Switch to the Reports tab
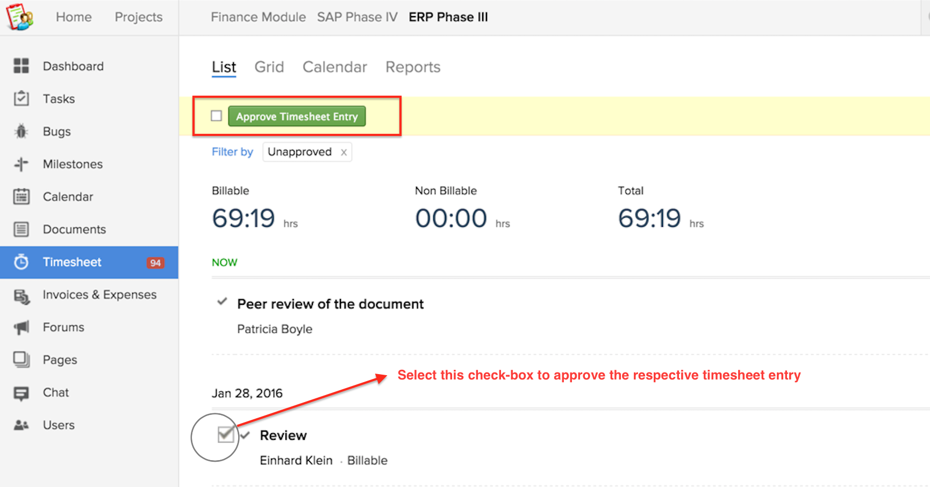This screenshot has height=487, width=930. (x=413, y=67)
